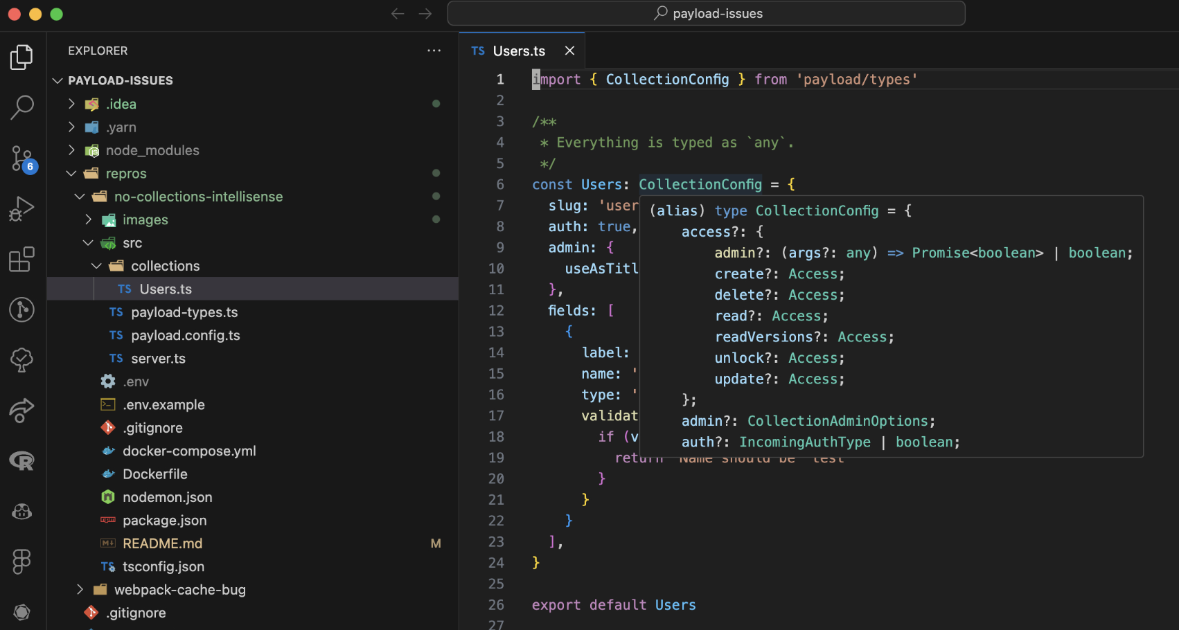Open the Search panel in the Activity Bar
1179x630 pixels.
click(x=21, y=107)
